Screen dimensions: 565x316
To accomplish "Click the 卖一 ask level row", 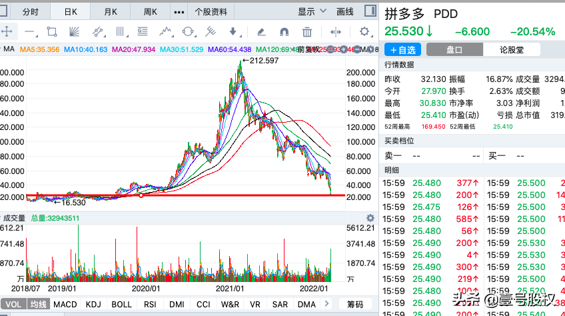I will coord(432,156).
